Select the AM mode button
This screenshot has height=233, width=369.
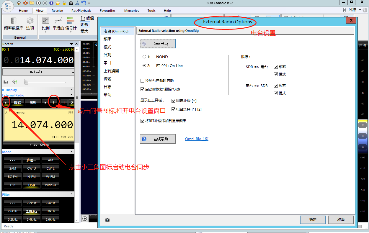tap(50, 160)
